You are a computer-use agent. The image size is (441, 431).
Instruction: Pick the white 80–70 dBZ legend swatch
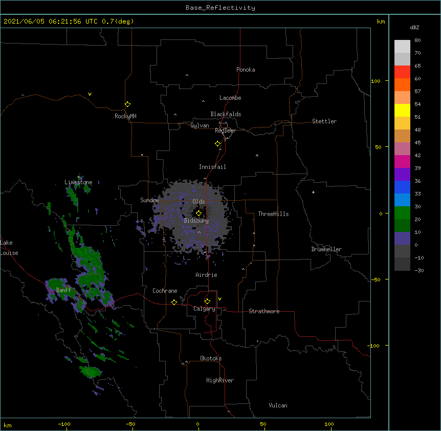pyautogui.click(x=402, y=47)
